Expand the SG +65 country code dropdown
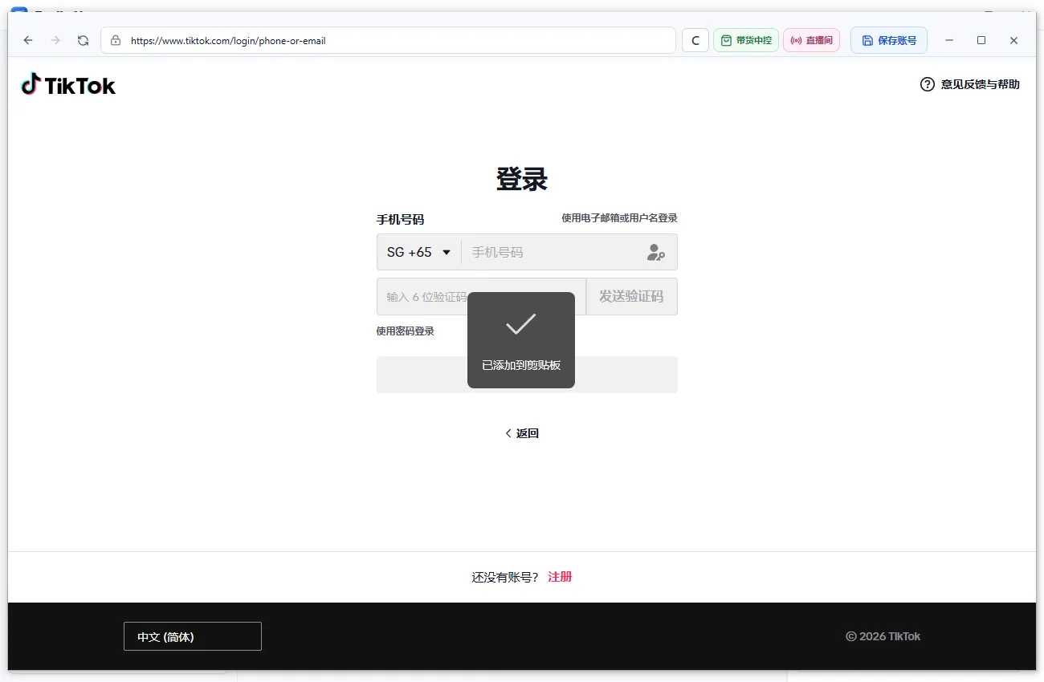 click(x=419, y=252)
